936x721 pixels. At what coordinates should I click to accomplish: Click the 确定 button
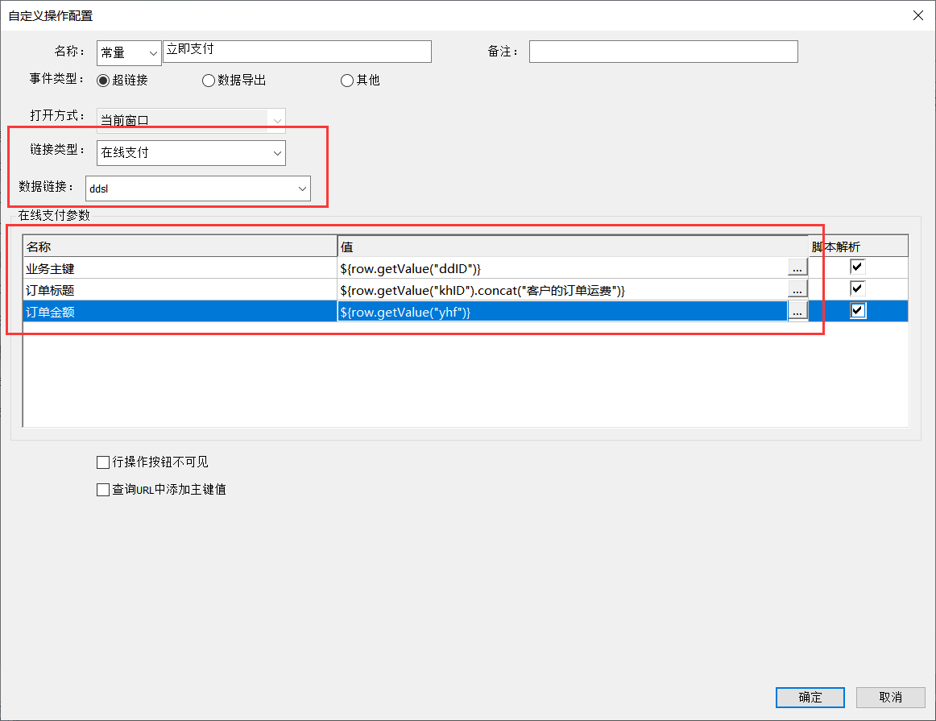click(810, 697)
